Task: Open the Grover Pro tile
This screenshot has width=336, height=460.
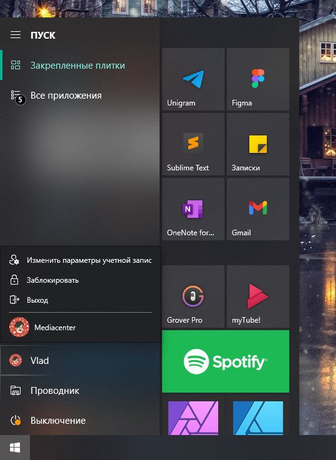Action: tap(193, 296)
